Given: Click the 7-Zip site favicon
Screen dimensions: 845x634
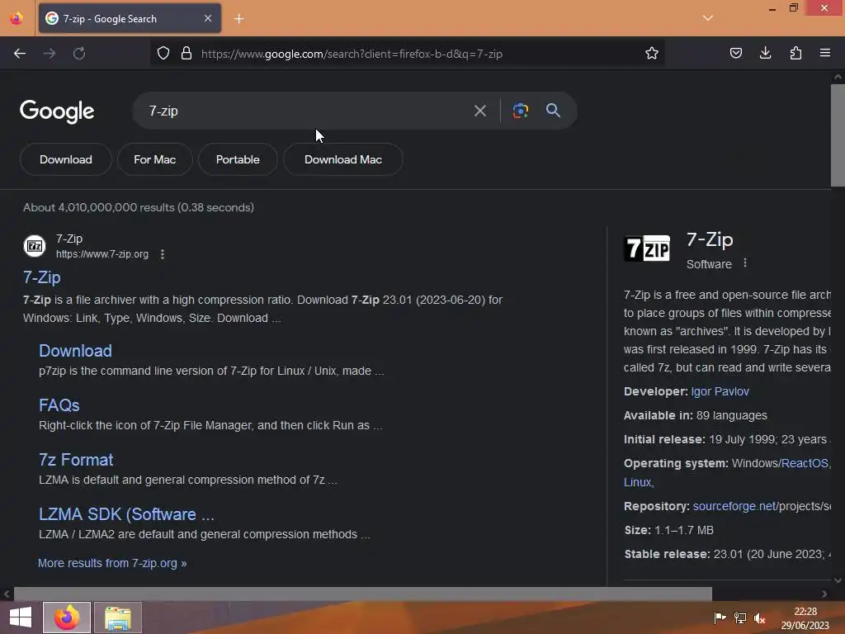Looking at the screenshot, I should [x=35, y=246].
